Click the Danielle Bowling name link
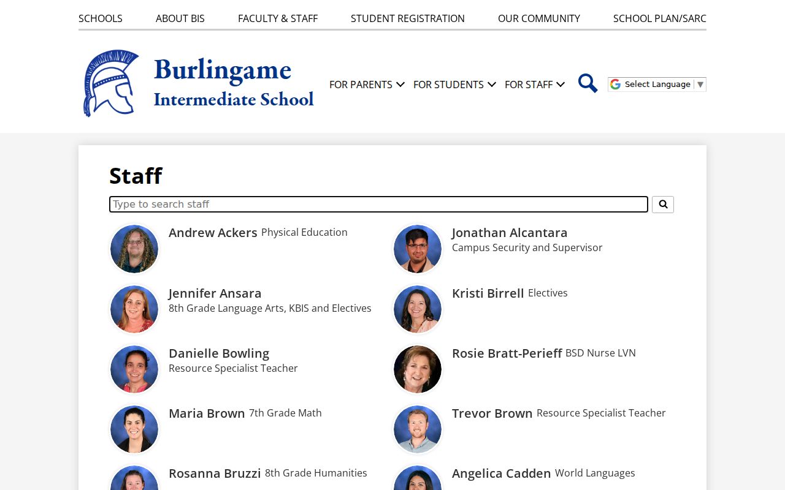The height and width of the screenshot is (490, 785). pos(219,353)
